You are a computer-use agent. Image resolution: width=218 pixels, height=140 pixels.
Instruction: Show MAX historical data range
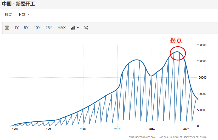click(62, 28)
